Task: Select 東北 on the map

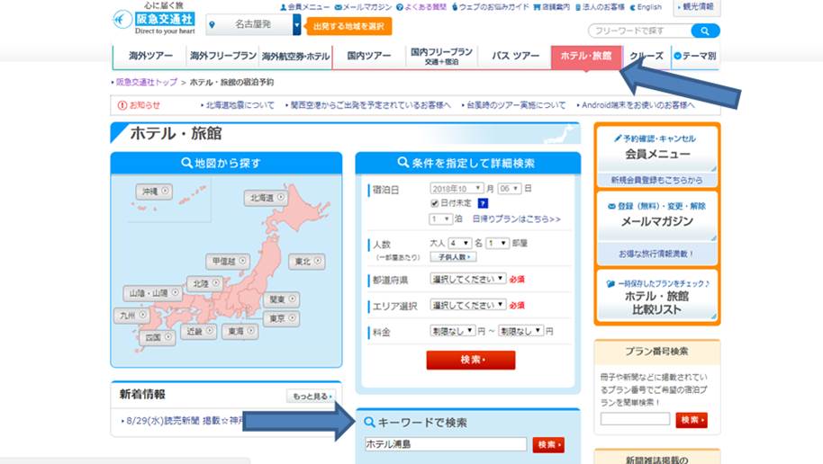Action: (x=307, y=261)
